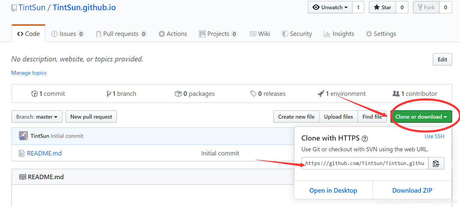Click the New pull request button
Image resolution: width=460 pixels, height=207 pixels.
point(91,117)
